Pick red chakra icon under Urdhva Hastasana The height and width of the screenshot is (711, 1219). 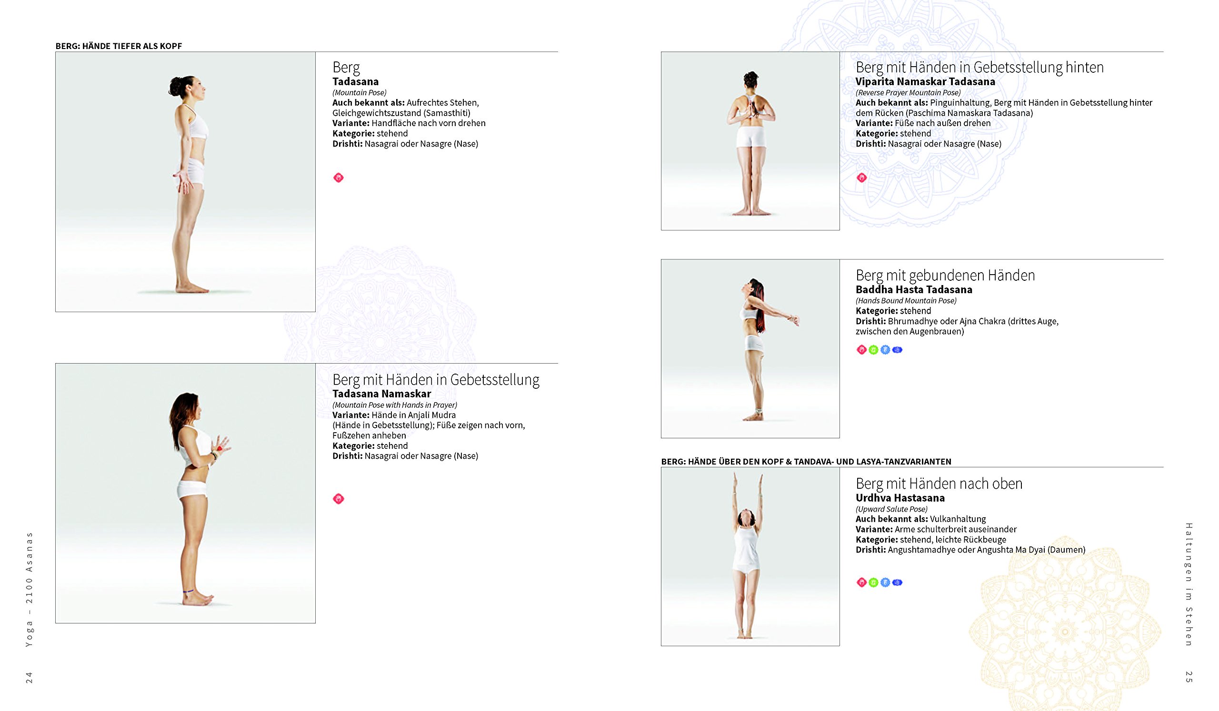[861, 583]
